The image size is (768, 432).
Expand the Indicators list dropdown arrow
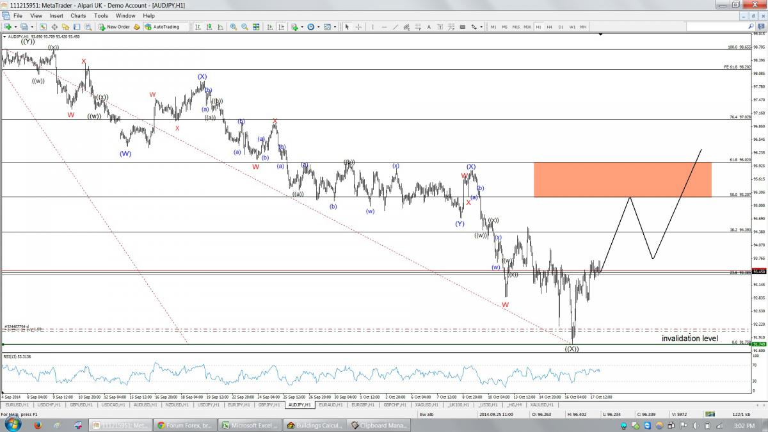[x=301, y=27]
